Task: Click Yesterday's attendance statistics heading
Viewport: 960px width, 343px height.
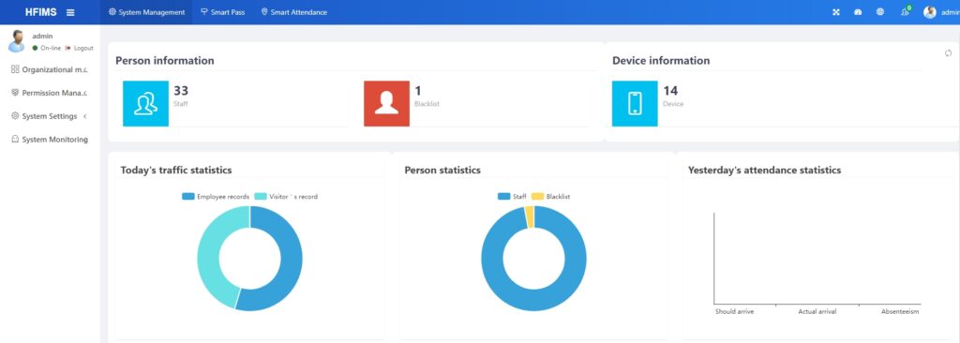Action: 765,171
